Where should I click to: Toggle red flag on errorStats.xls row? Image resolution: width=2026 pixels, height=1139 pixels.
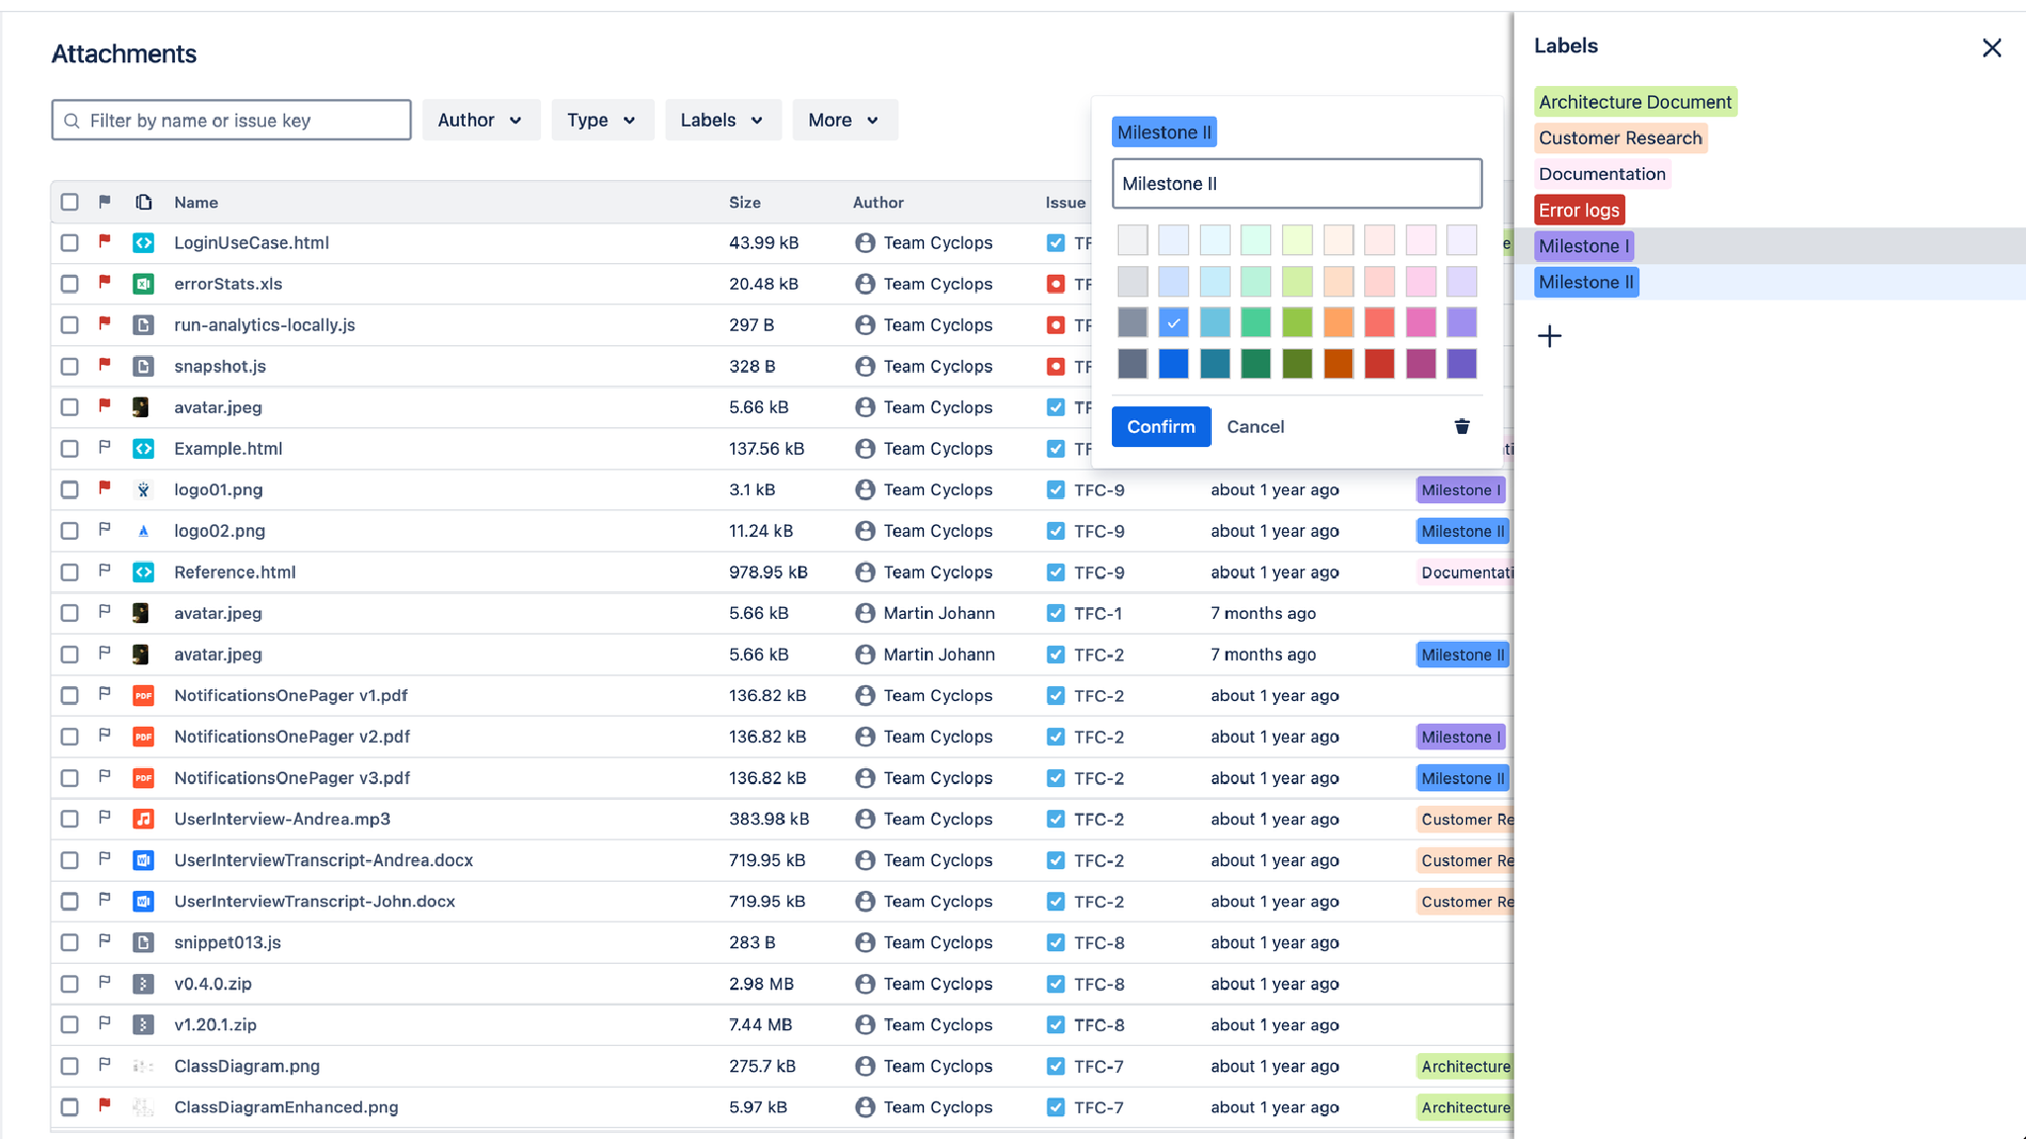coord(105,283)
